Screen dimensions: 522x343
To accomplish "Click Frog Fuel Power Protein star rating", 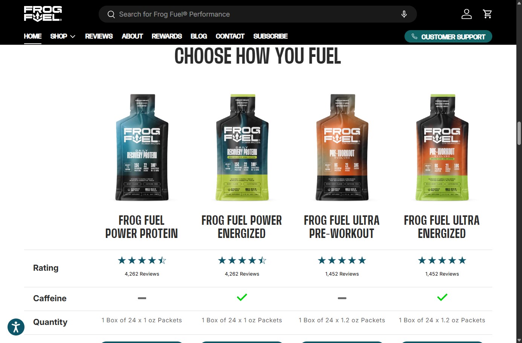I will point(142,261).
